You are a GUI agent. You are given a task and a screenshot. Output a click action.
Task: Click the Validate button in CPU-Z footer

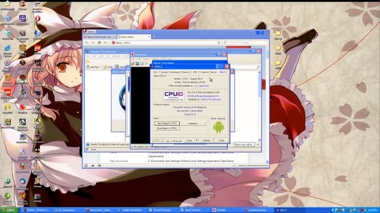click(206, 140)
